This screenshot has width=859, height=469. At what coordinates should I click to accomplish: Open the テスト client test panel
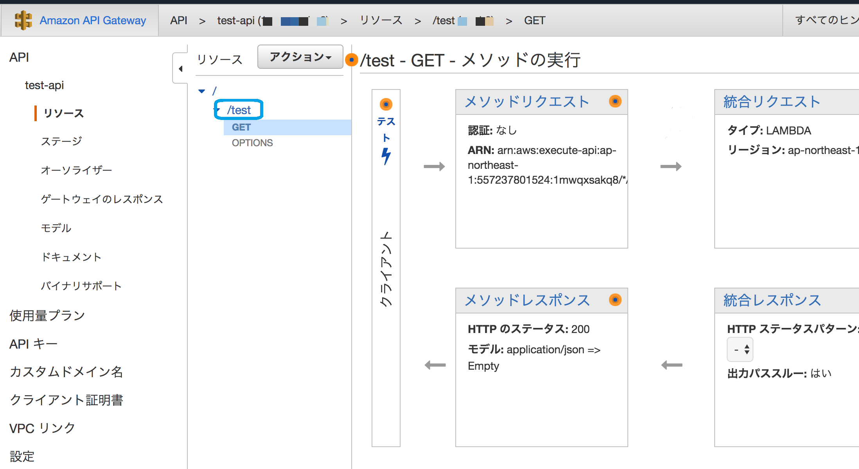pyautogui.click(x=386, y=129)
